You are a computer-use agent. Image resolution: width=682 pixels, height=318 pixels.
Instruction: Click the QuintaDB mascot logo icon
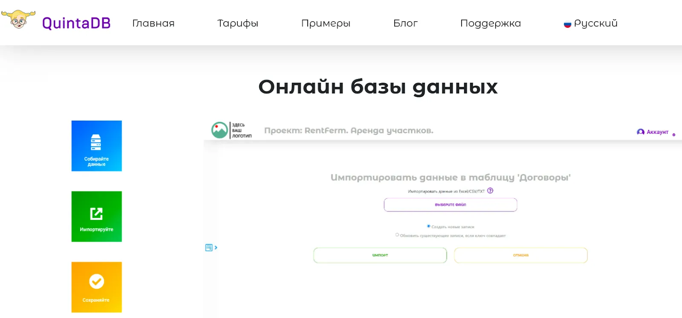click(18, 20)
